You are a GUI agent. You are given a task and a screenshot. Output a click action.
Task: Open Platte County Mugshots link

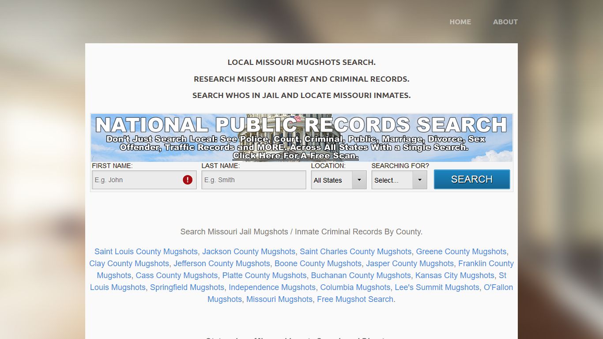click(x=264, y=275)
